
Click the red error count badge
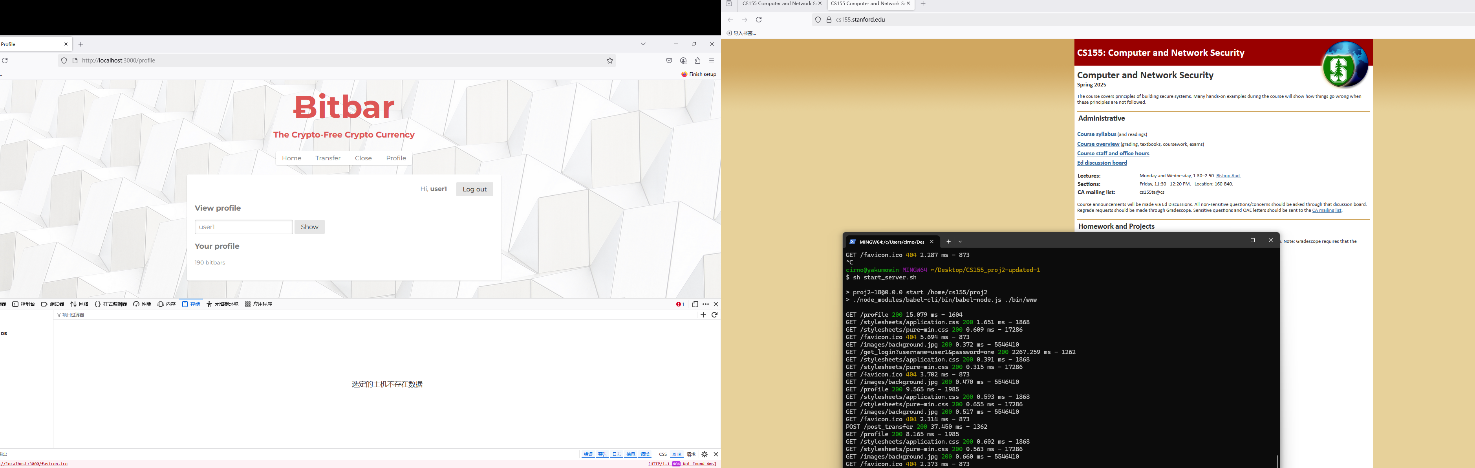click(x=680, y=304)
